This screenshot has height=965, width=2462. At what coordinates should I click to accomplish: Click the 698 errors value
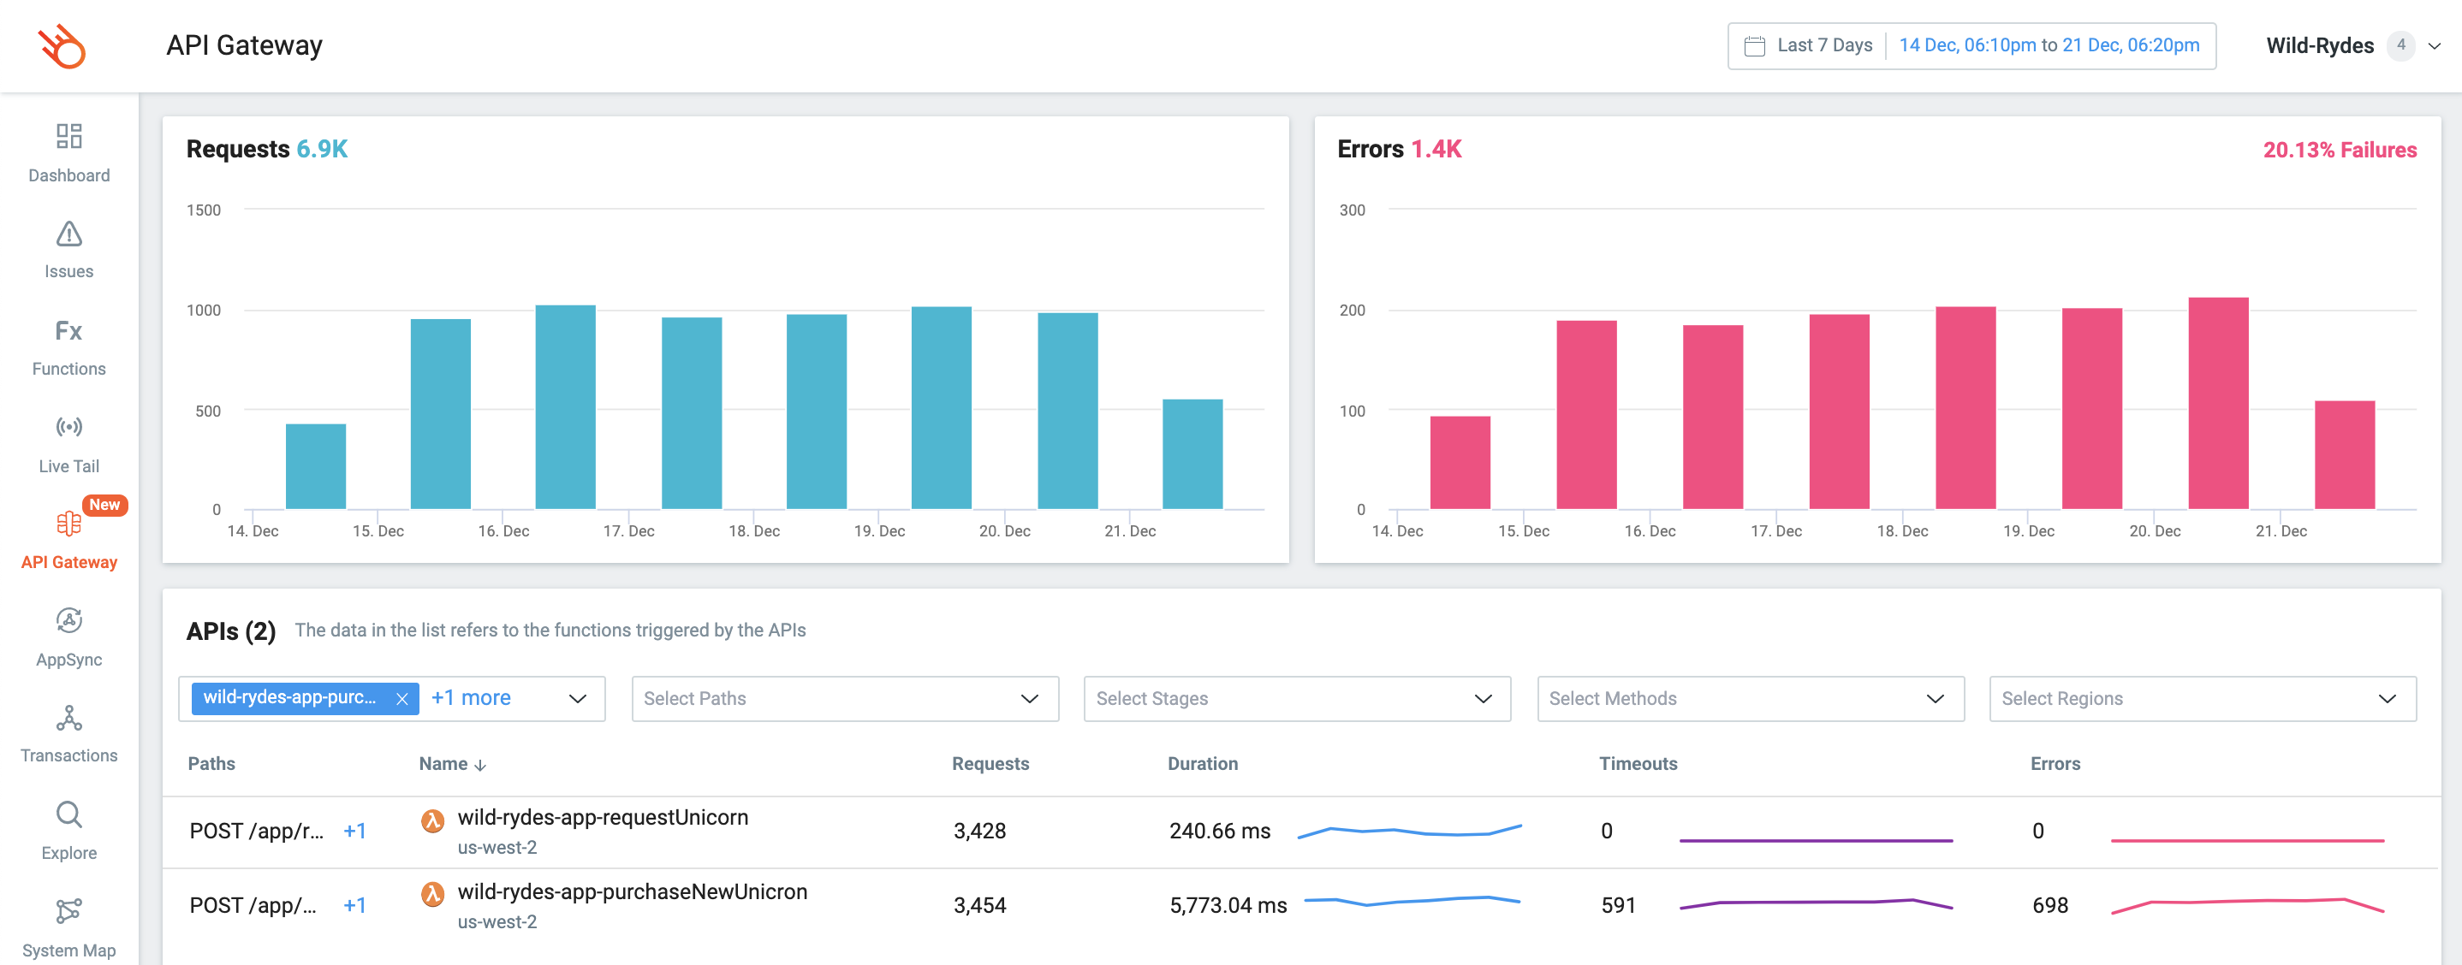tap(2050, 906)
